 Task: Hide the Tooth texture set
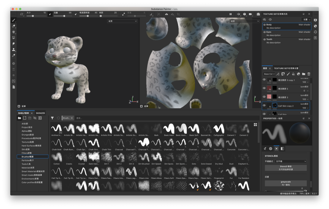click(265, 39)
